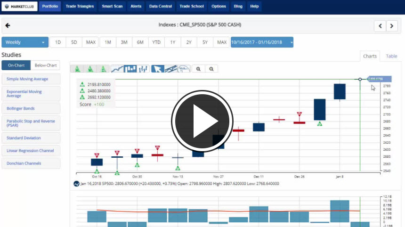Image resolution: width=405 pixels, height=227 pixels.
Task: Add Bollinger Bands study
Action: (31, 108)
